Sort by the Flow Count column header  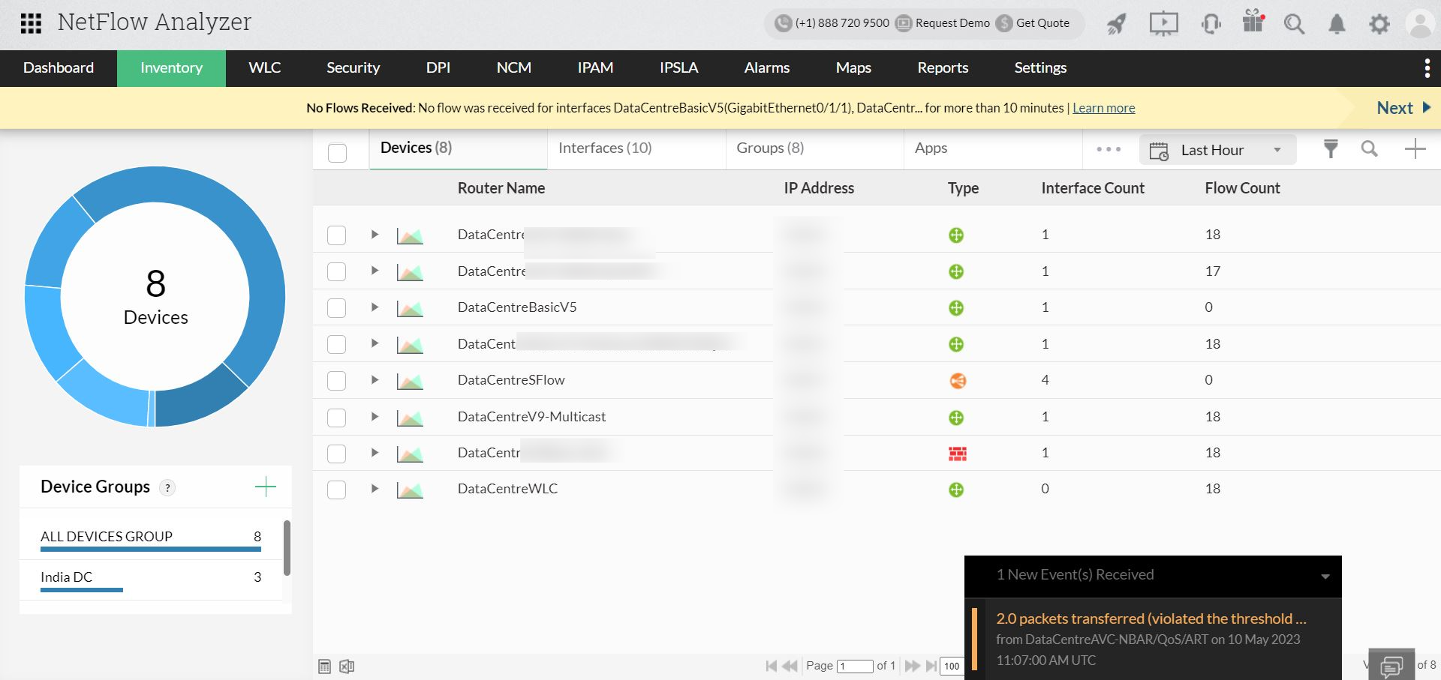tap(1242, 188)
